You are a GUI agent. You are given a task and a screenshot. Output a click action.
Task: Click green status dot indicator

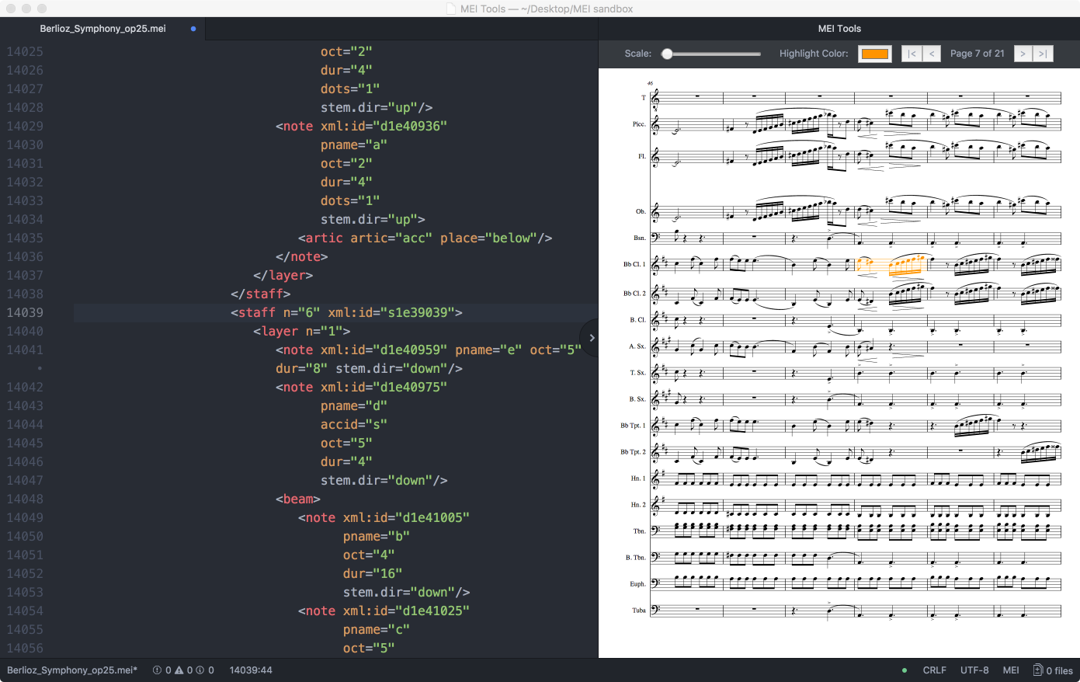coord(905,670)
